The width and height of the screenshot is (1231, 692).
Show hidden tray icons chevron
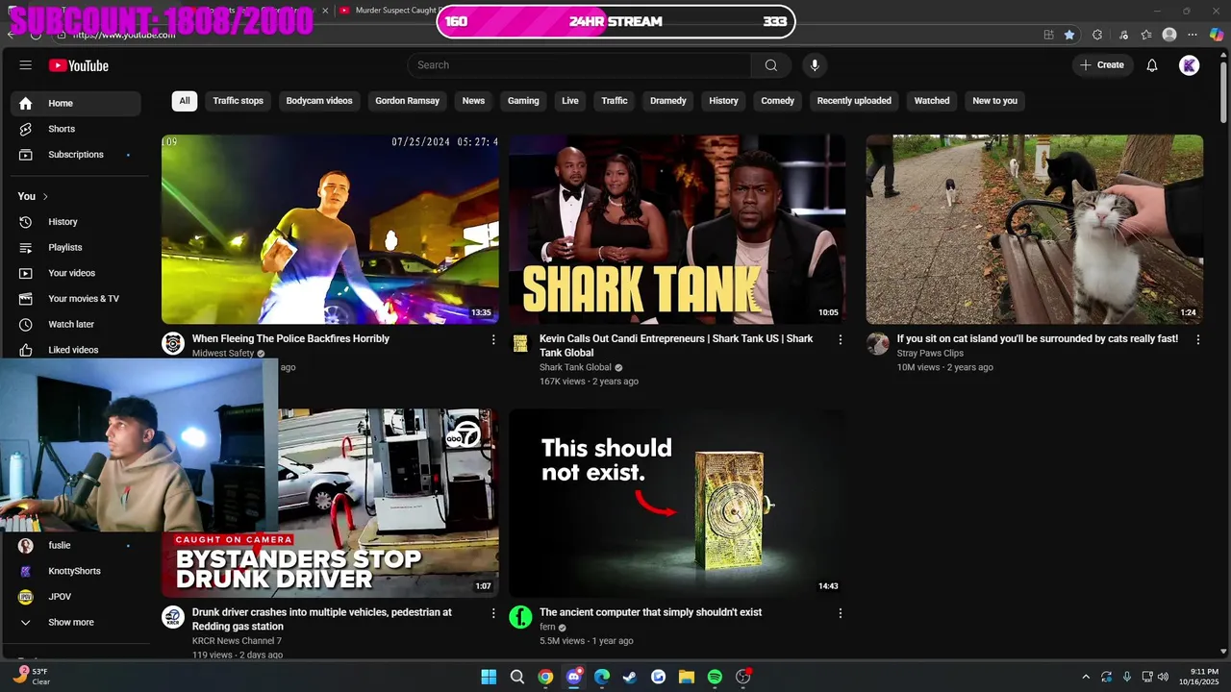point(1086,677)
